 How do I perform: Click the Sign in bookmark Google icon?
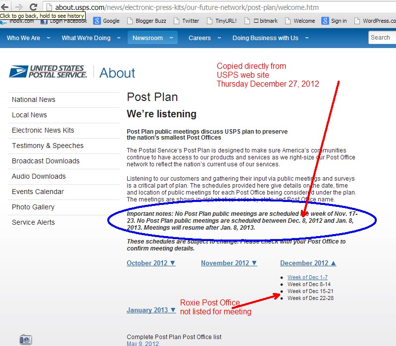(x=325, y=21)
